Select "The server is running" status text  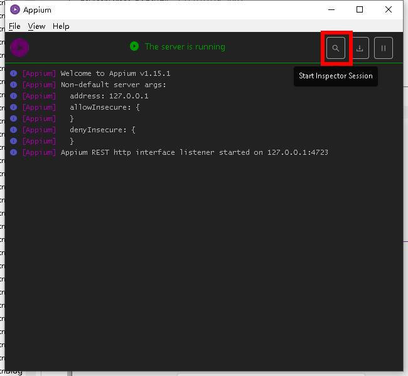point(185,47)
